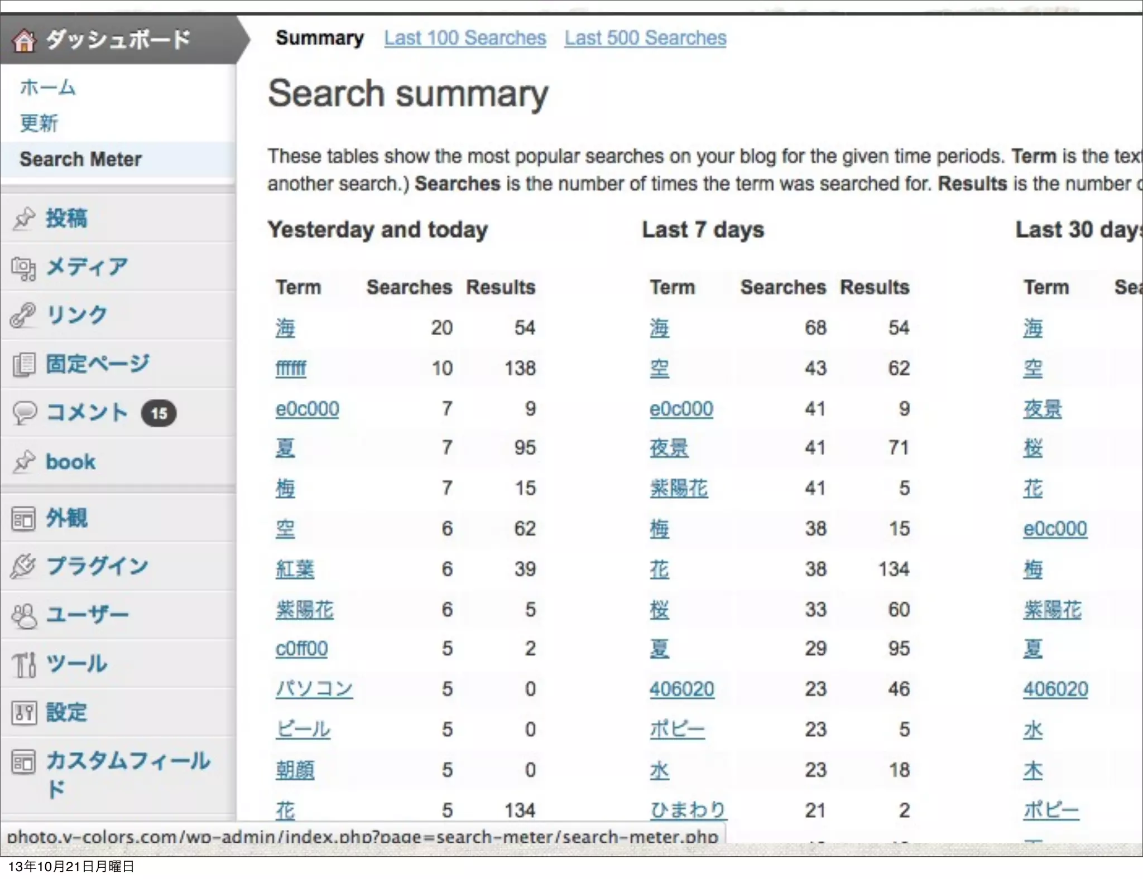Viewport: 1143px width, 879px height.
Task: Click the users icon beside ユーザー
Action: [x=24, y=615]
